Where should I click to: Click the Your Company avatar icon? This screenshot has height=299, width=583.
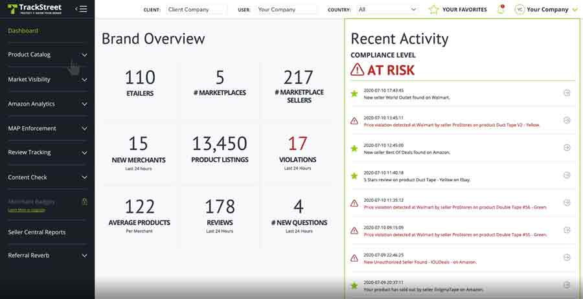pyautogui.click(x=520, y=10)
